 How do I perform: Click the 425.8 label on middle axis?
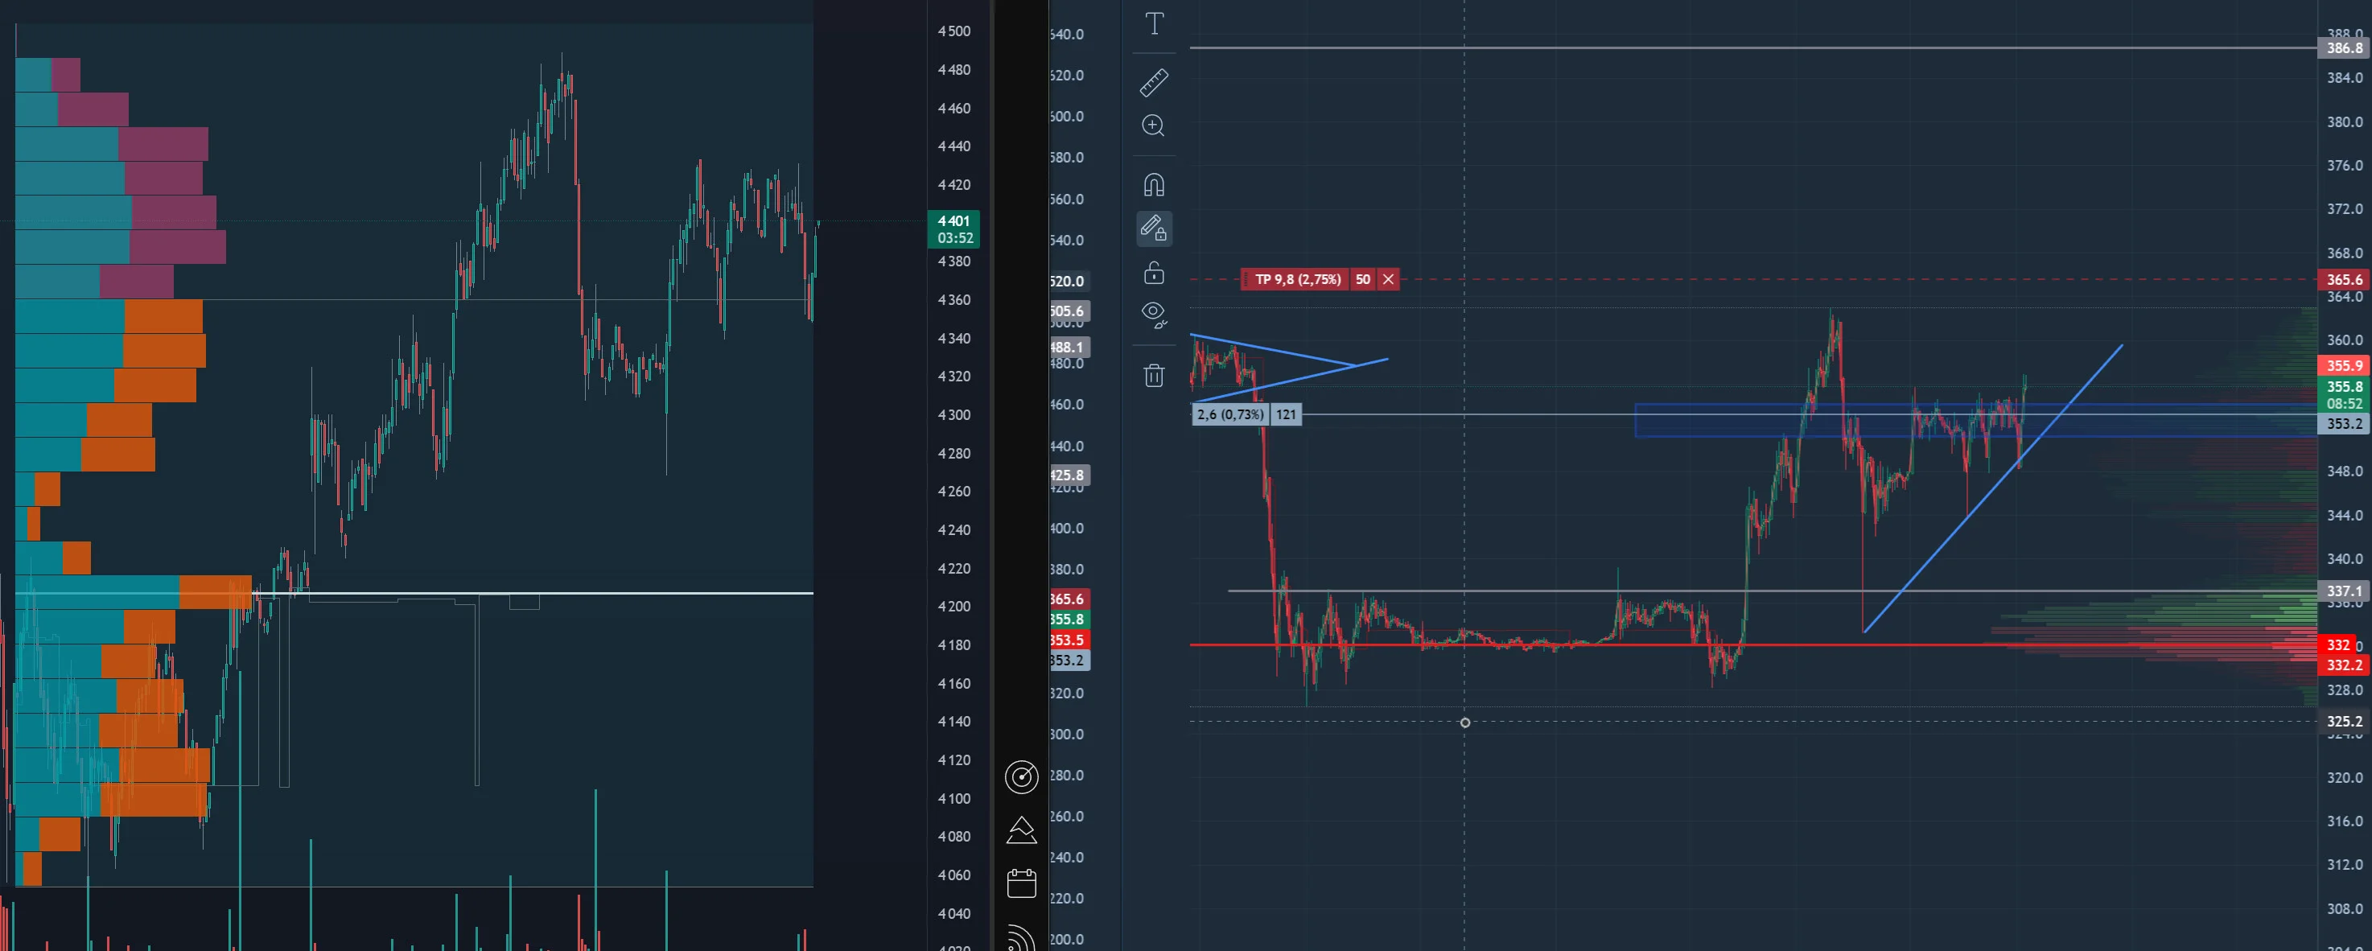point(1069,475)
